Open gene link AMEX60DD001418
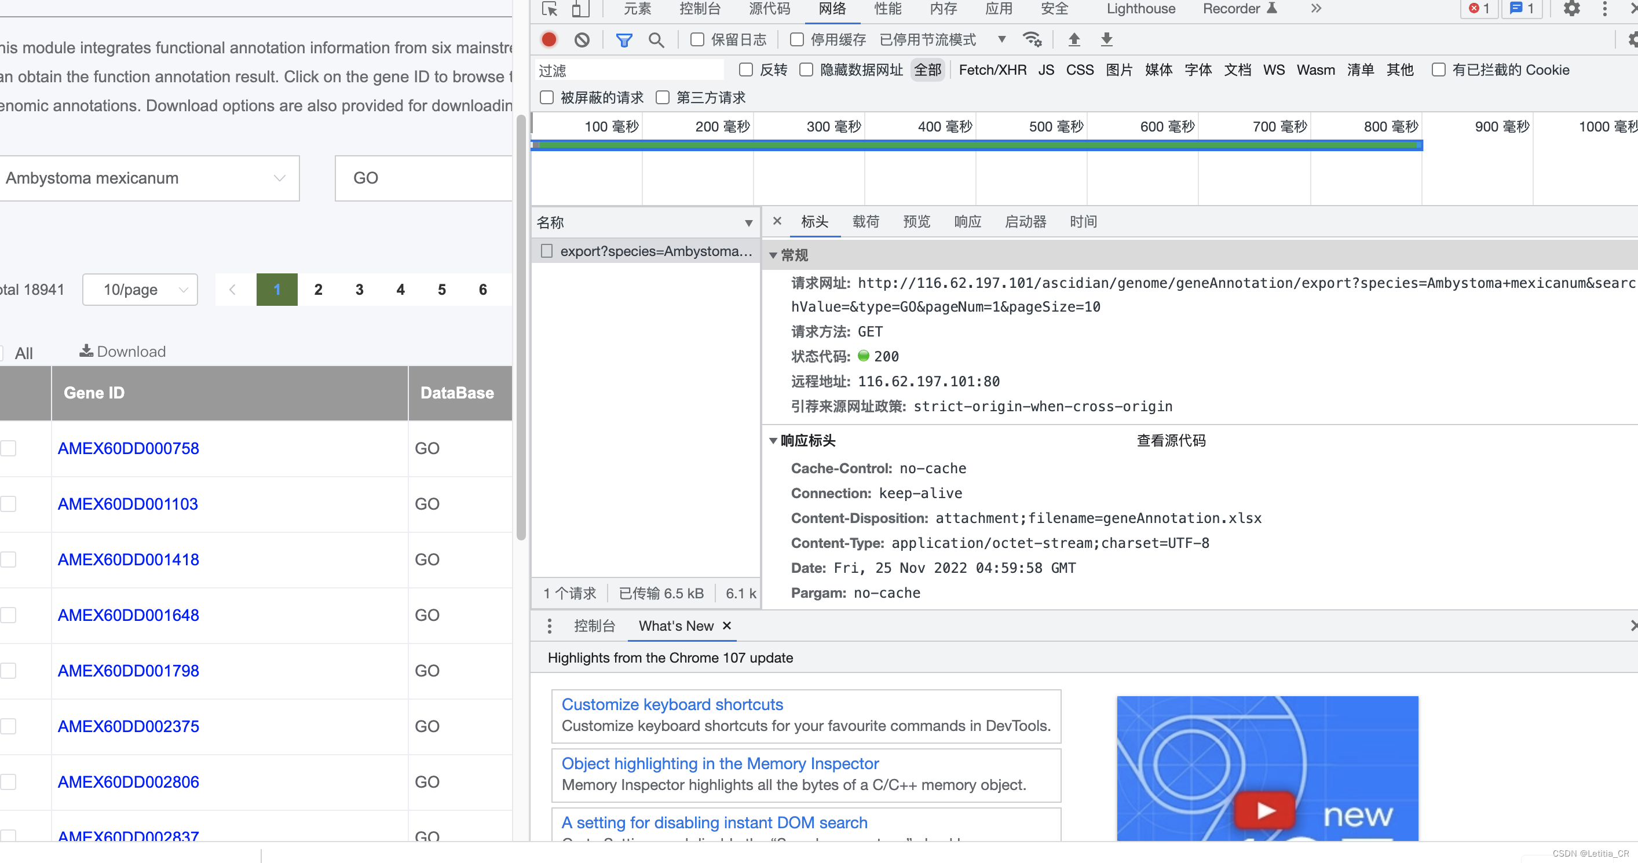Screen dimensions: 1638x863 pos(129,560)
